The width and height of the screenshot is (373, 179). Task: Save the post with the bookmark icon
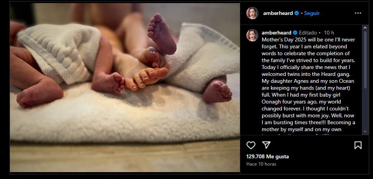pyautogui.click(x=358, y=145)
